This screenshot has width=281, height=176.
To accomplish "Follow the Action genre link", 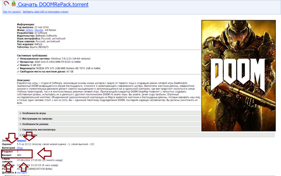I will click(x=30, y=30).
